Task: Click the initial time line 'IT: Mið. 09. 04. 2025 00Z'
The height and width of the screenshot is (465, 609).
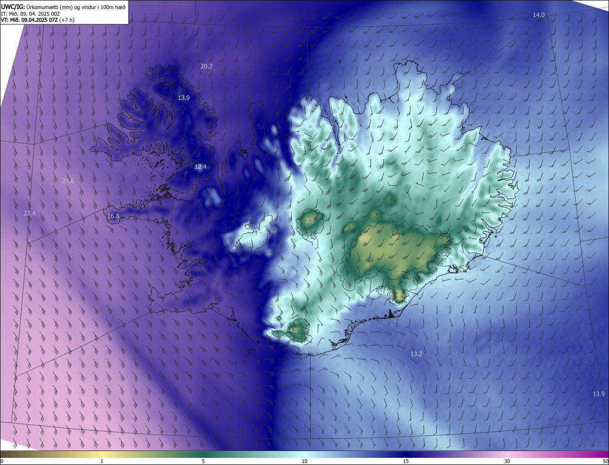Action: point(31,14)
